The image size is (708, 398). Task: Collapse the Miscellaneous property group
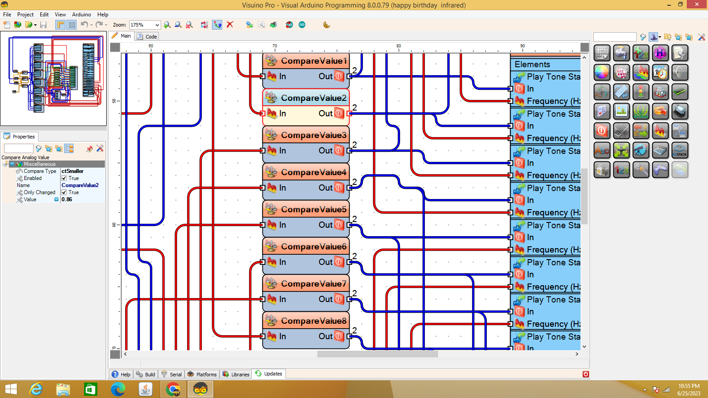[x=12, y=164]
